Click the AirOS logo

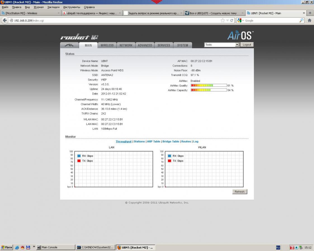(240, 35)
